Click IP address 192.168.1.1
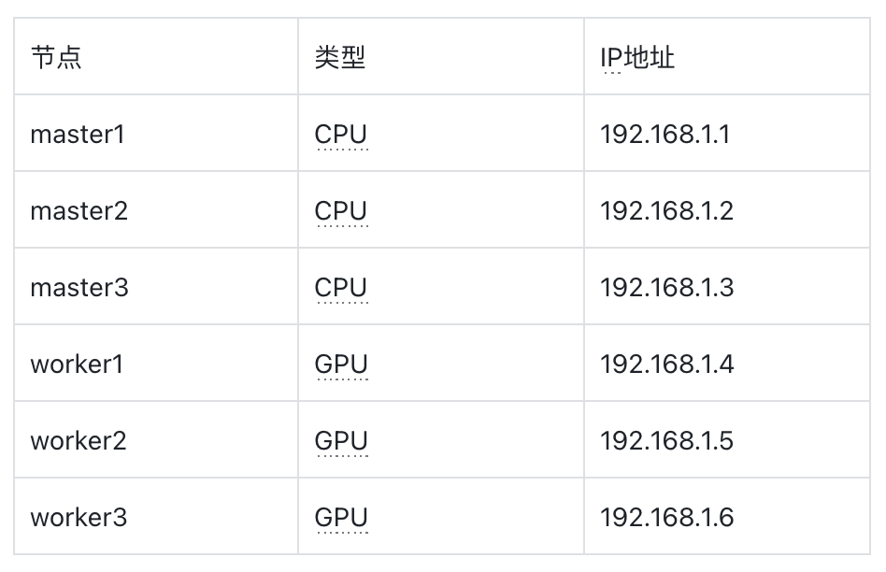Image resolution: width=886 pixels, height=572 pixels. [665, 135]
